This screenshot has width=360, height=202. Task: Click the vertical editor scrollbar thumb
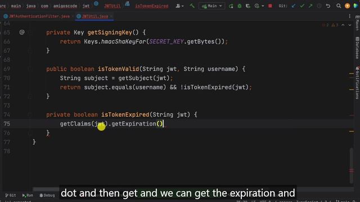tap(351, 166)
